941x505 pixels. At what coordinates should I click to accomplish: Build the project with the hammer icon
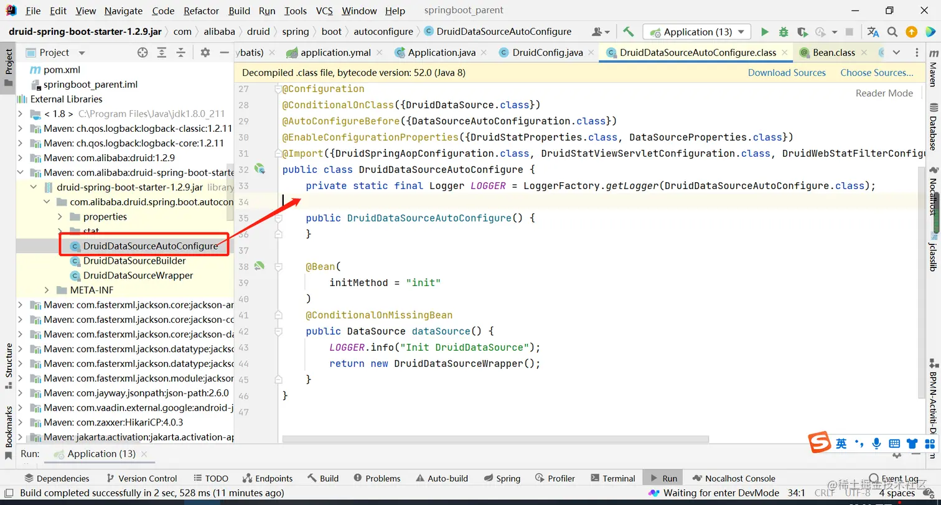click(628, 32)
